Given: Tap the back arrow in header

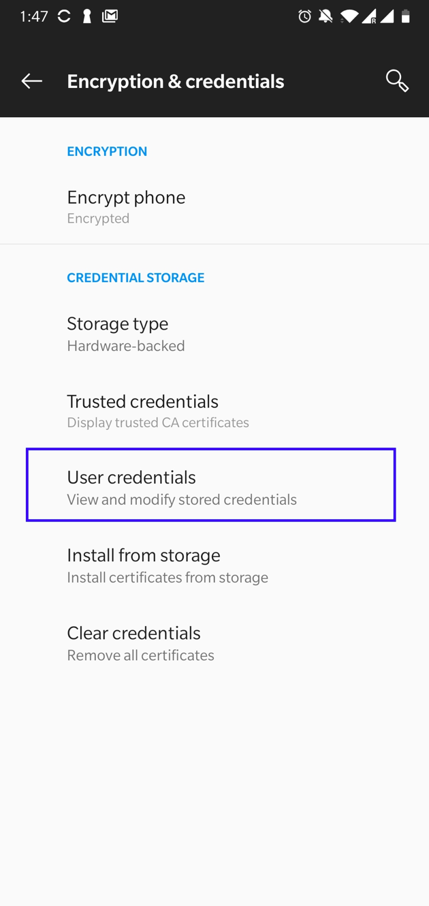Looking at the screenshot, I should point(31,81).
